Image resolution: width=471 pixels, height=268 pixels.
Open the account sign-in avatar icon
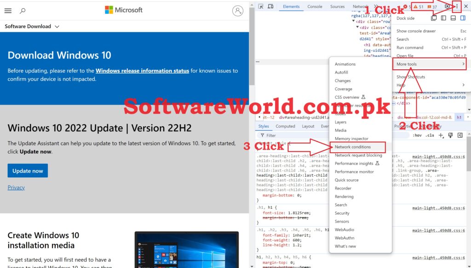pos(238,11)
